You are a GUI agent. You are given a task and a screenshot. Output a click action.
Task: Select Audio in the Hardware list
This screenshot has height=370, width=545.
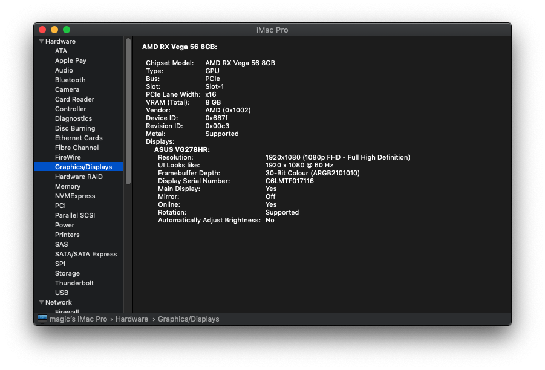click(64, 70)
